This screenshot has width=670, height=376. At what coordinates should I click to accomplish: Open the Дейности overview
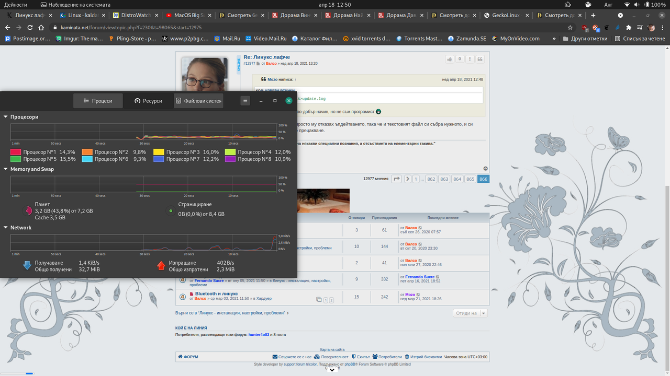(x=16, y=5)
